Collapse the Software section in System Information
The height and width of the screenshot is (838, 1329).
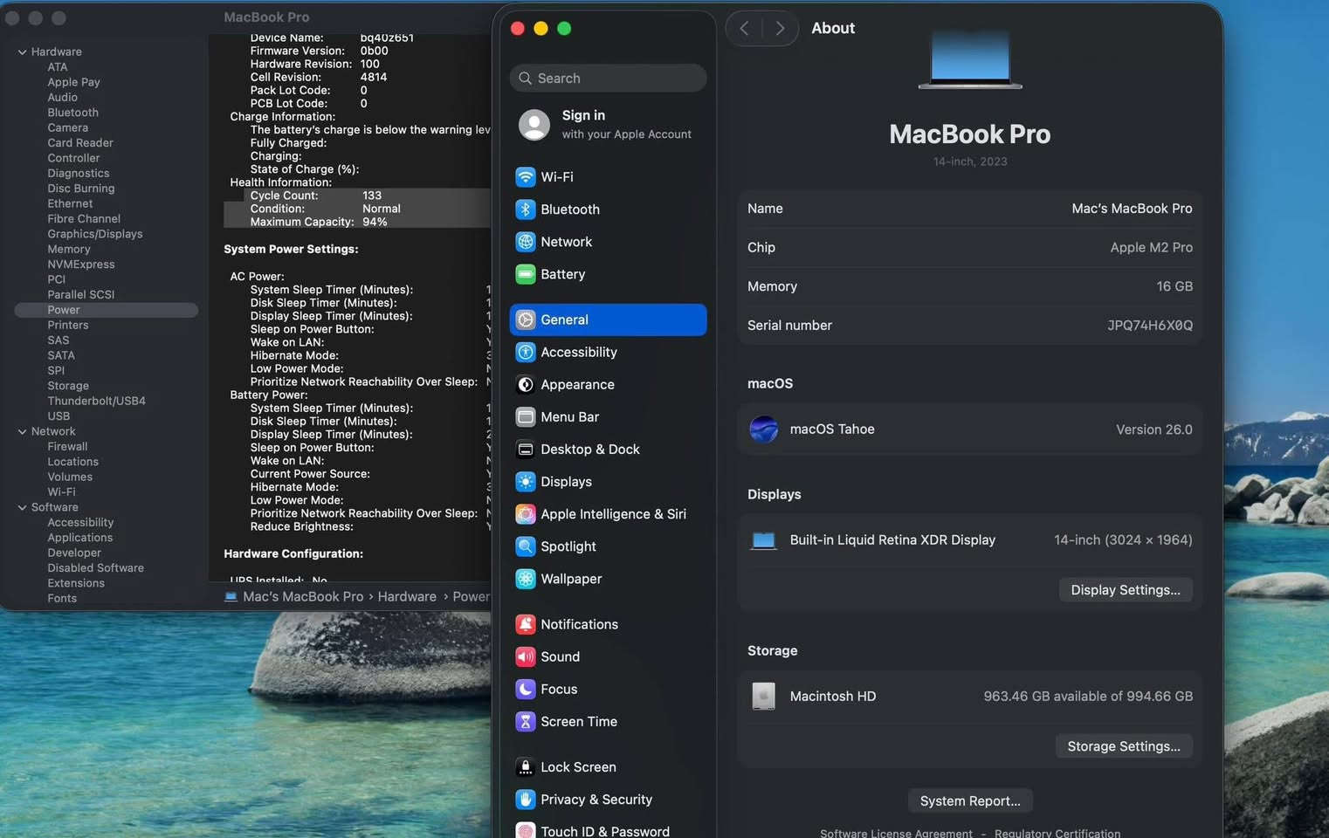pos(22,508)
